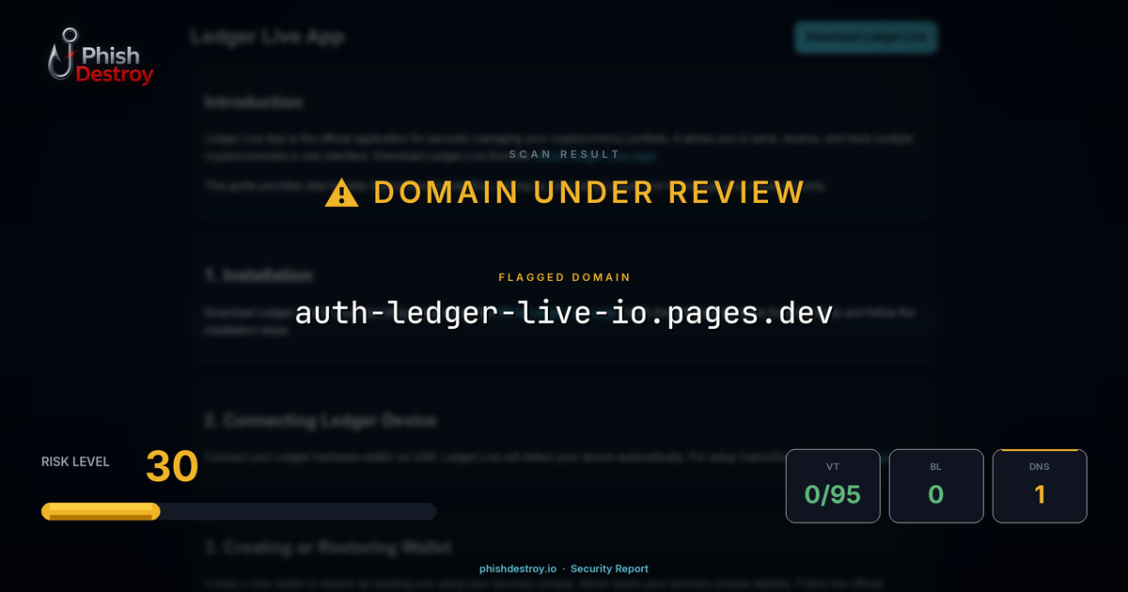Viewport: 1128px width, 592px height.
Task: Select the SCAN RESULT header label
Action: coord(563,154)
